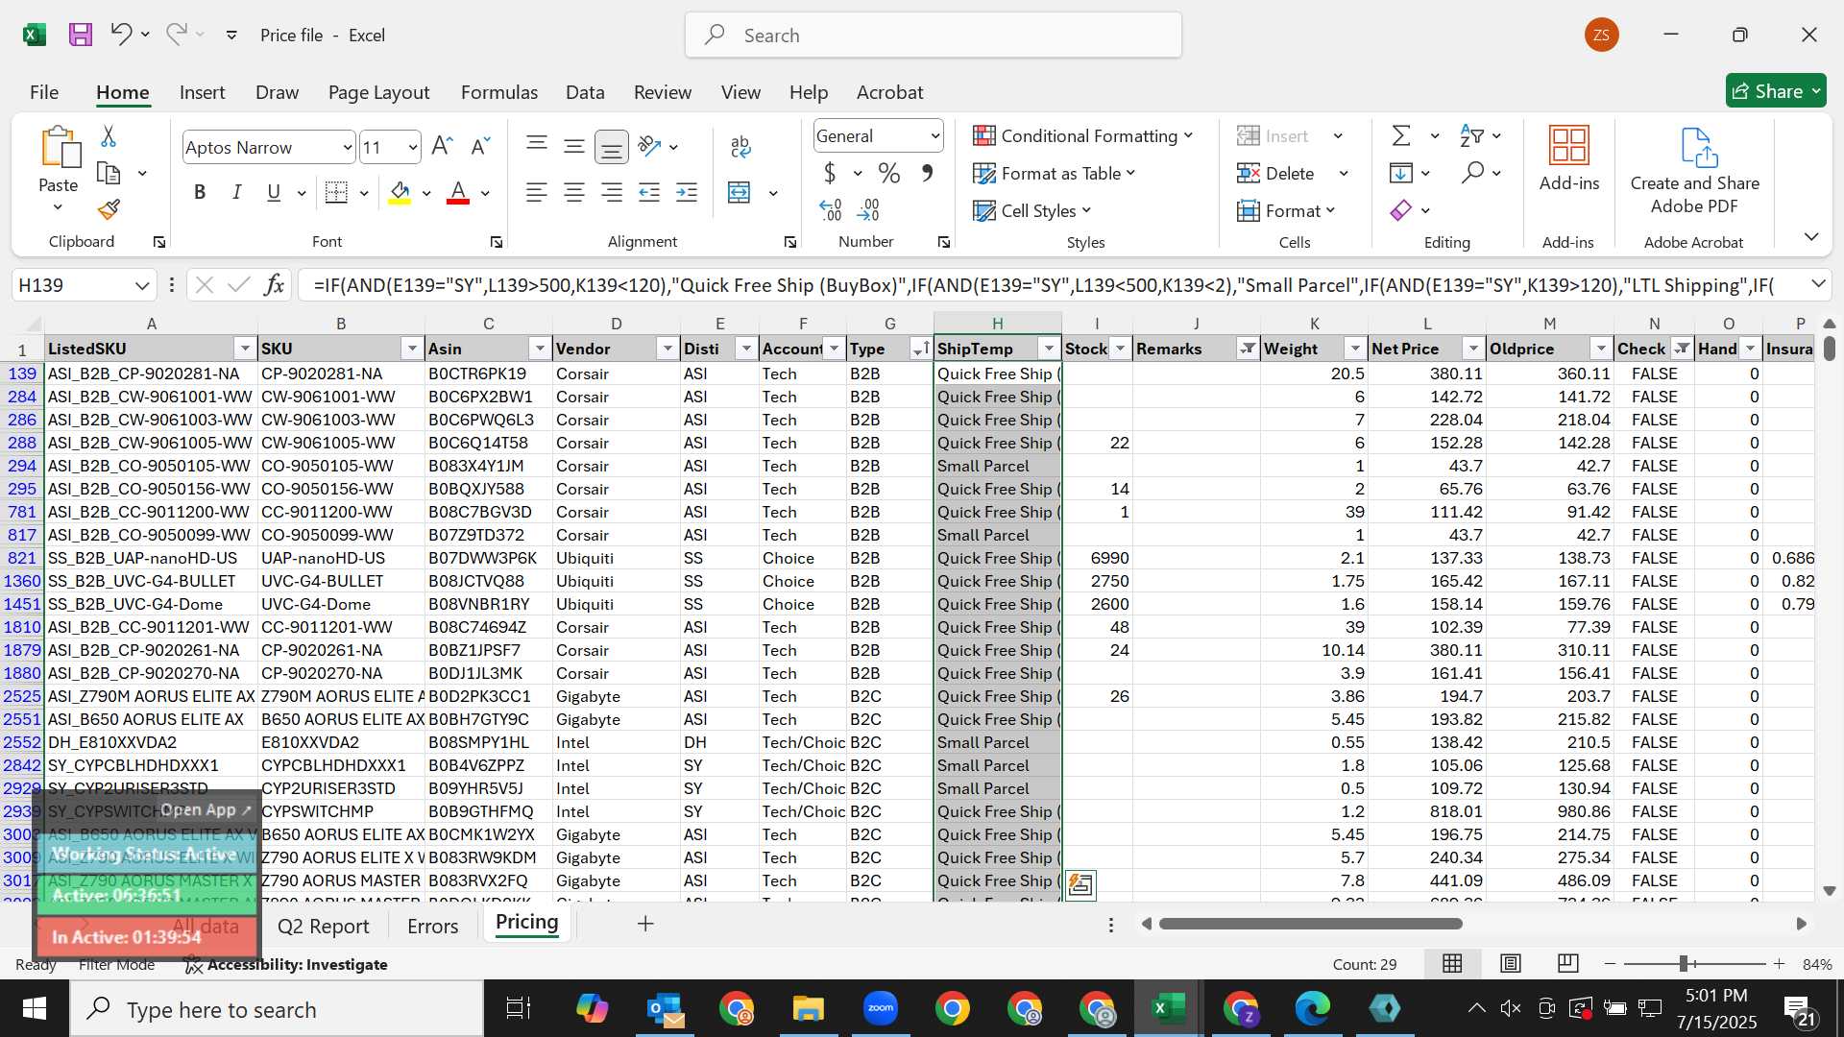Expand the Name Box dropdown
This screenshot has height=1037, width=1844.
[142, 285]
